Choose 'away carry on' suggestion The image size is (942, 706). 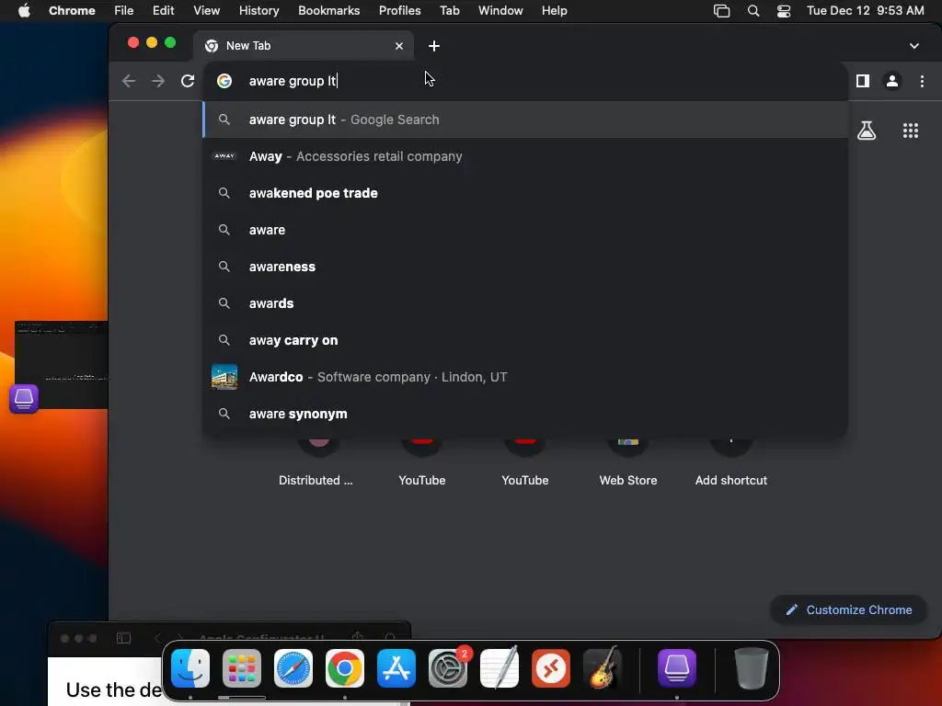click(x=525, y=340)
